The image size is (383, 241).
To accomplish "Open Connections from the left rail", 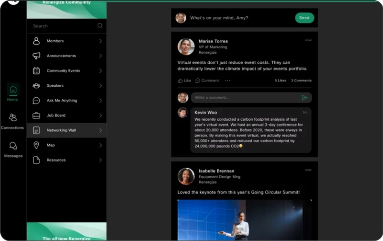I will point(13,118).
